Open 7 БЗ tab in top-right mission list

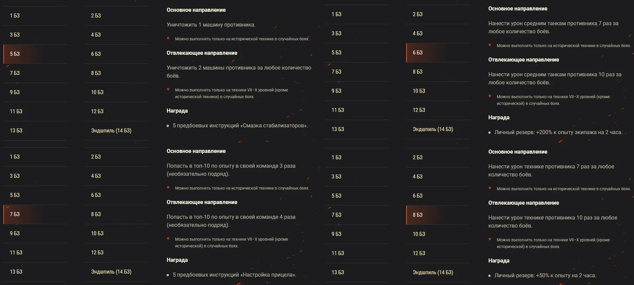click(337, 72)
